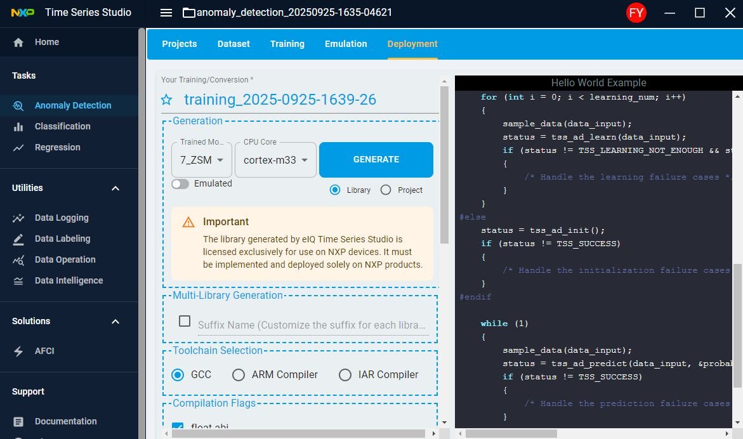Click the deployment panel scroll-right arrow
This screenshot has width=743, height=439.
coord(433,433)
